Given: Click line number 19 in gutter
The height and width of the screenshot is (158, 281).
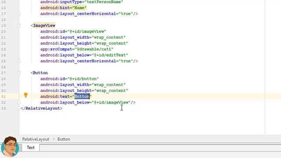Looking at the screenshot, I should pos(4,25).
